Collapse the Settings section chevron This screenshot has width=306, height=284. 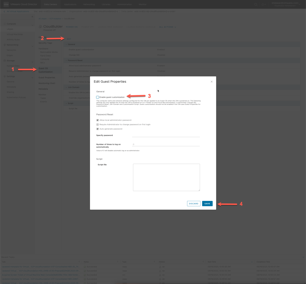pyautogui.click(x=32, y=78)
